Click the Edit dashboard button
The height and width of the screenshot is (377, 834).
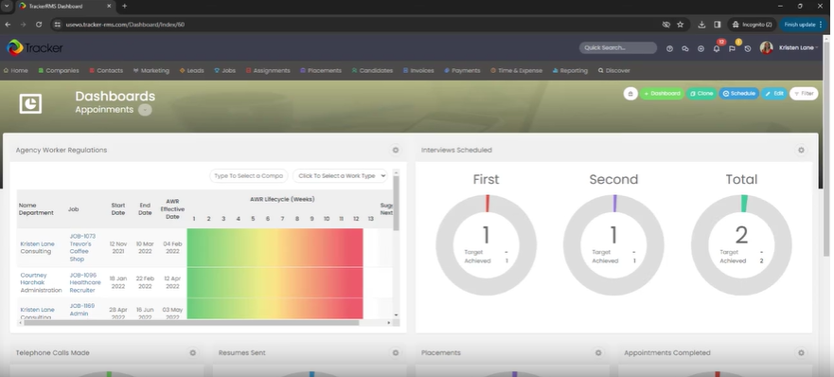774,94
